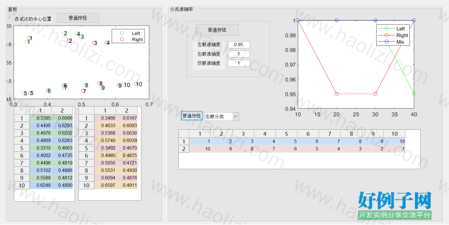Select cell 0.6597 in right table
This screenshot has width=449, height=225.
(x=105, y=185)
